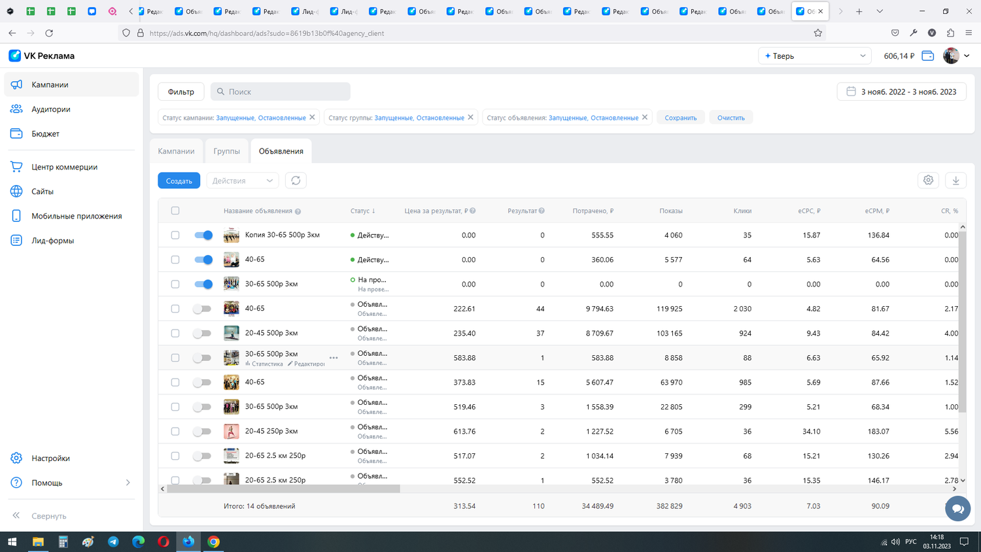
Task: Open Telegram from the taskbar
Action: point(113,542)
